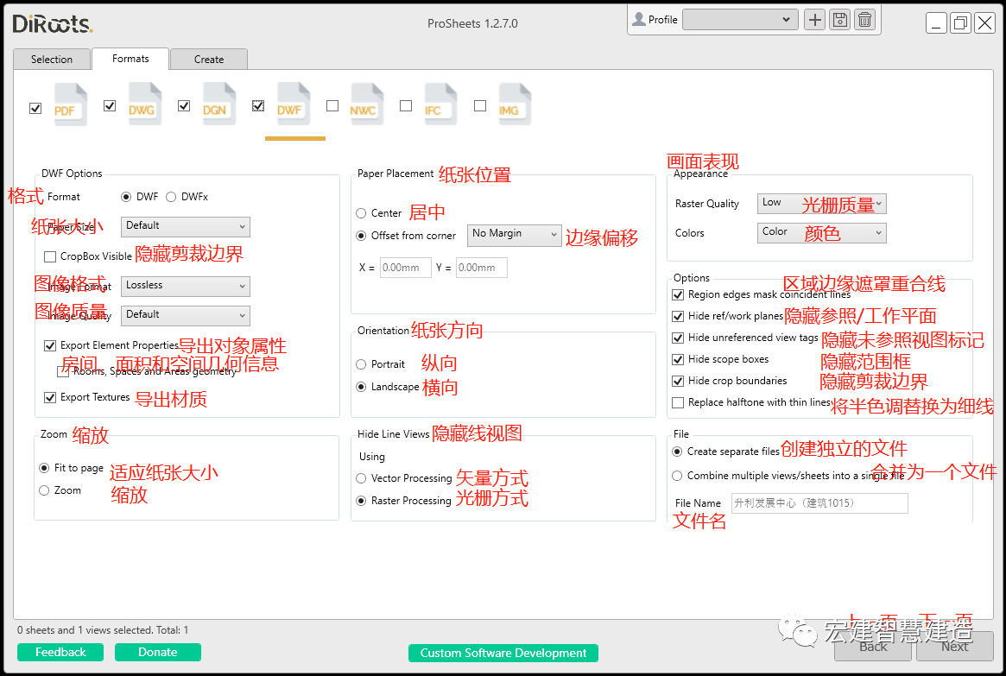This screenshot has width=1006, height=676.
Task: Select the PDF format icon
Action: click(x=70, y=104)
